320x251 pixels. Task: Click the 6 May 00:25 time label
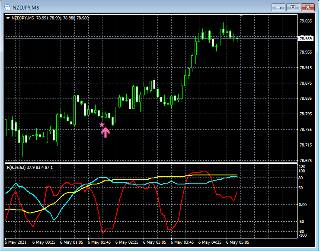(x=44, y=242)
